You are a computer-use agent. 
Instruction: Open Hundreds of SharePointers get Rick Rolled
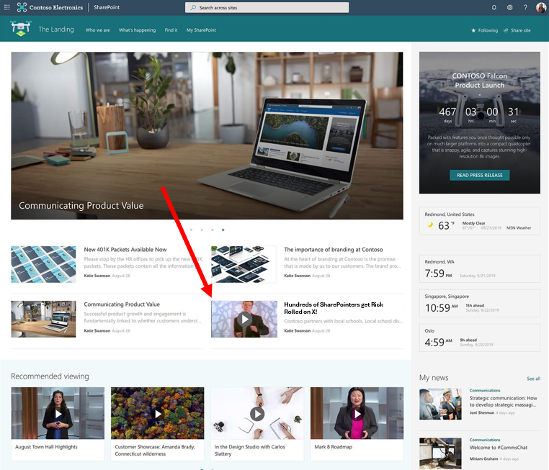tap(334, 308)
